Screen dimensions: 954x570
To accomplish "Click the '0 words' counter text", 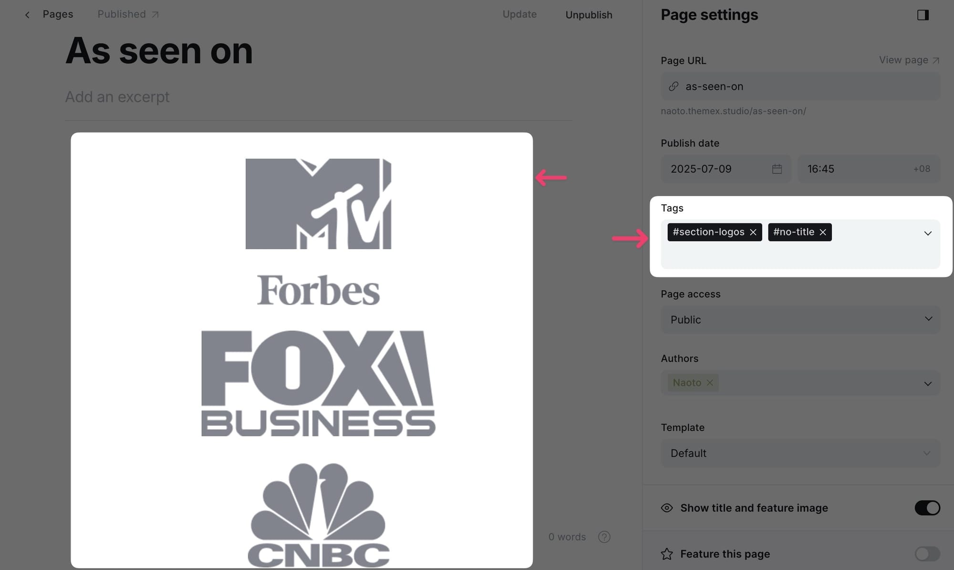I will [x=567, y=537].
